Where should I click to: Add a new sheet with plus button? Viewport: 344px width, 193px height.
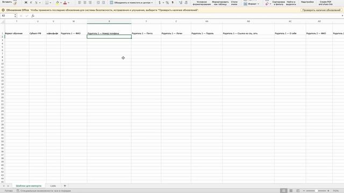[x=64, y=186]
